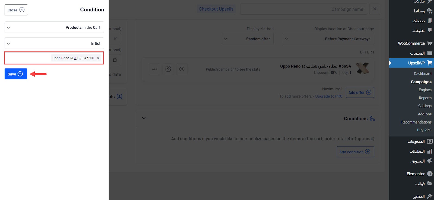Edit the offer using pencil icon
The width and height of the screenshot is (434, 200).
pos(168,69)
